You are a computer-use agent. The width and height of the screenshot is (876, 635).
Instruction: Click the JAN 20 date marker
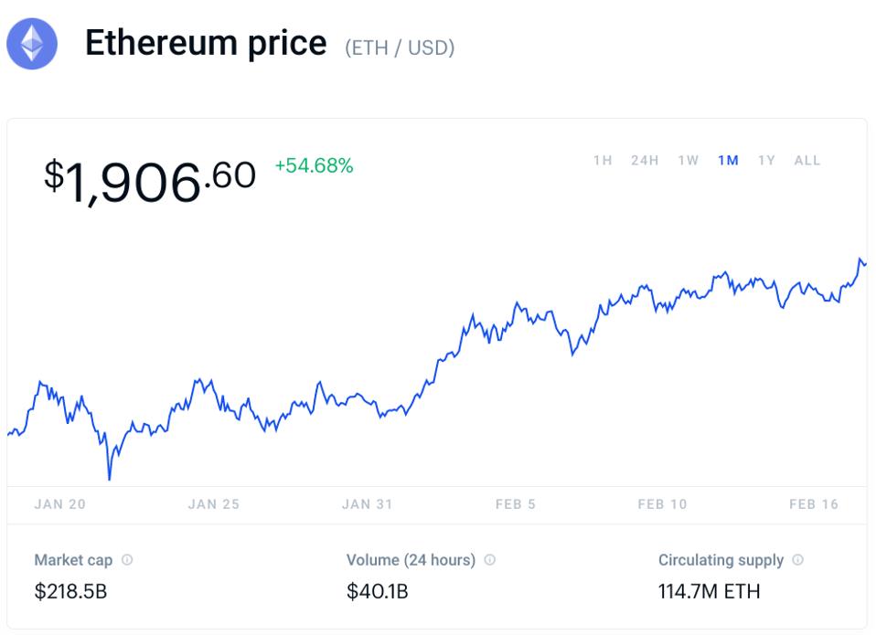[x=59, y=504]
